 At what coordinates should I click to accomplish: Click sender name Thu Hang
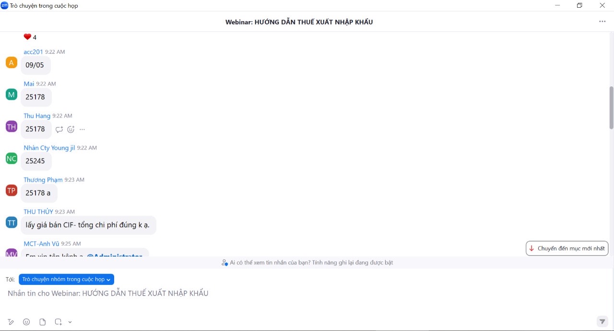tap(37, 116)
